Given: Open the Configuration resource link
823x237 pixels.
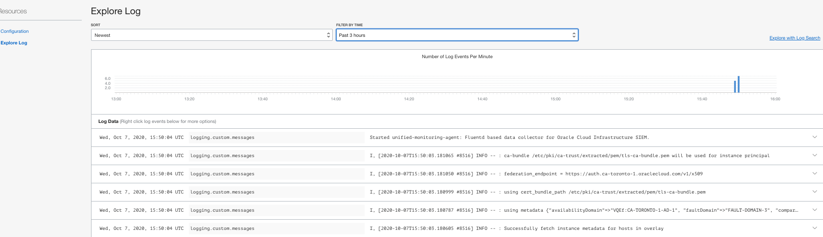Looking at the screenshot, I should 15,32.
